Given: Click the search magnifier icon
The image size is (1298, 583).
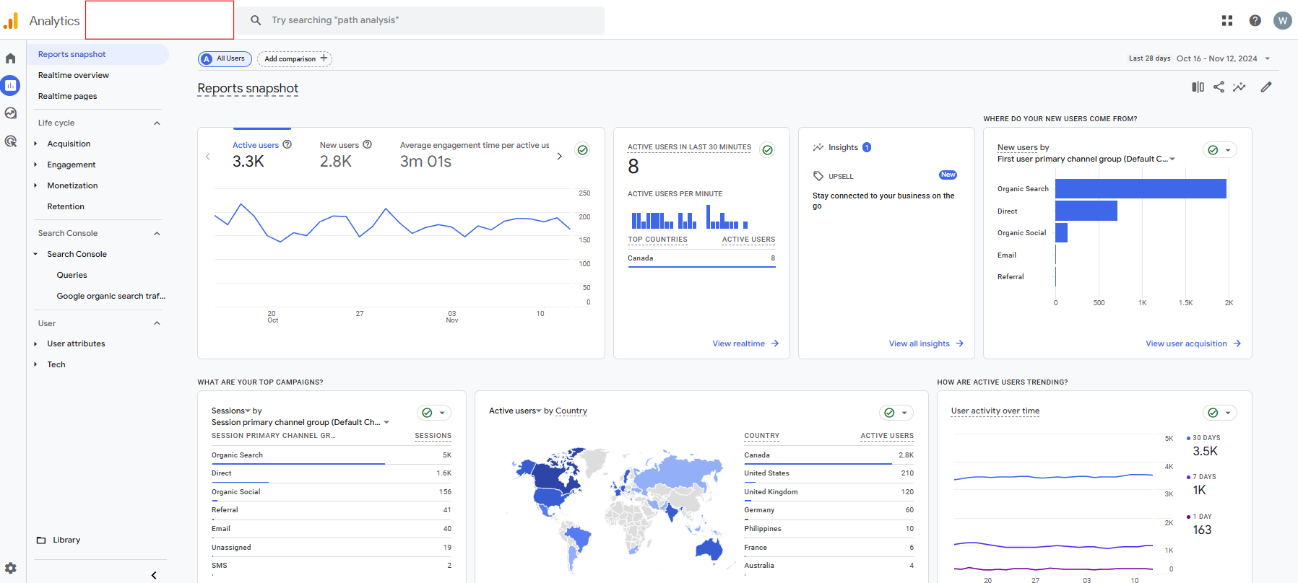Looking at the screenshot, I should (x=256, y=20).
